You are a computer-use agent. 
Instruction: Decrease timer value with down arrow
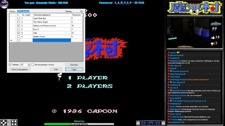pos(29,65)
